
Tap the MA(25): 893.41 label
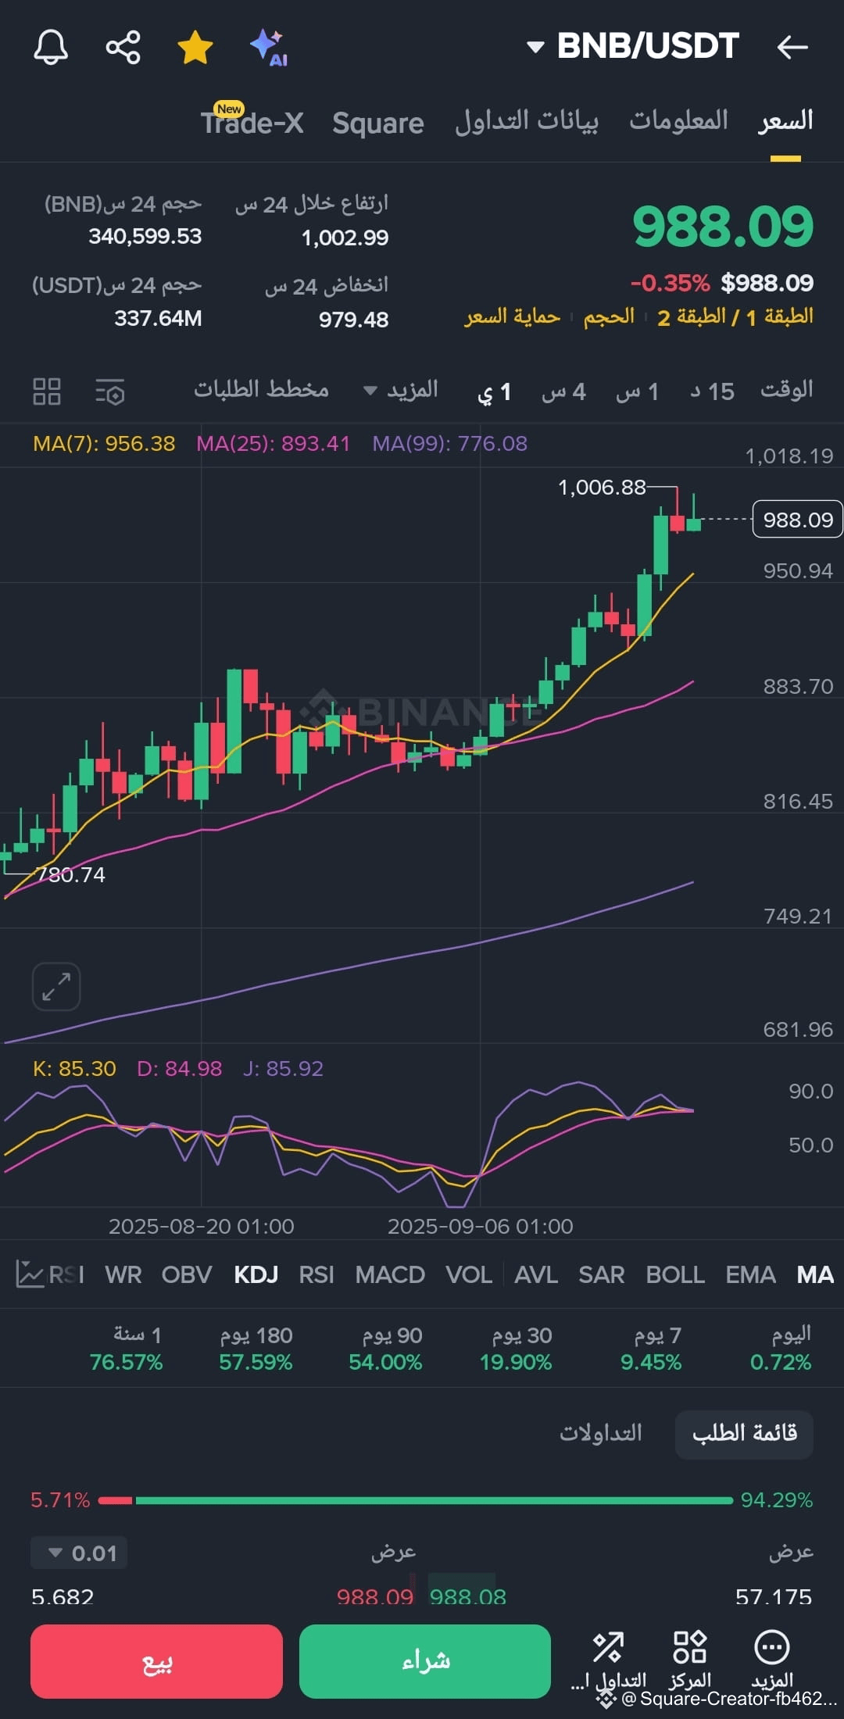(x=273, y=444)
